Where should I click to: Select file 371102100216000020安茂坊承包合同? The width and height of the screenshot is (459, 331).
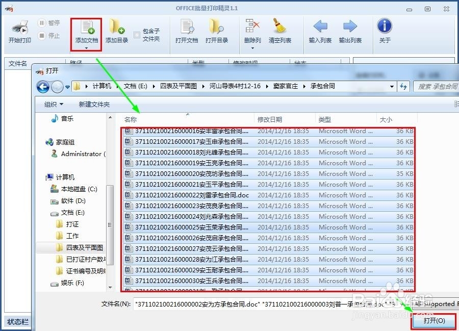click(x=268, y=173)
